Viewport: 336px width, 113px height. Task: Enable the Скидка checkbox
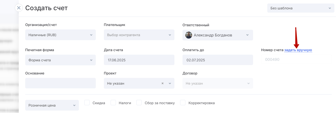pyautogui.click(x=87, y=103)
